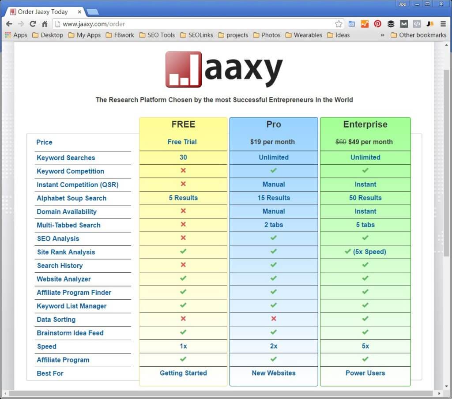The height and width of the screenshot is (399, 452).
Task: Click the Keyword Searches row label
Action: click(66, 158)
